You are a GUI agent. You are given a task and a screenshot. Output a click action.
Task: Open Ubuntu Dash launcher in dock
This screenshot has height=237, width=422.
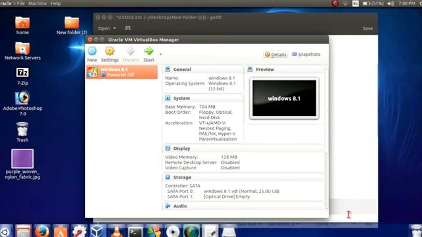(5, 231)
